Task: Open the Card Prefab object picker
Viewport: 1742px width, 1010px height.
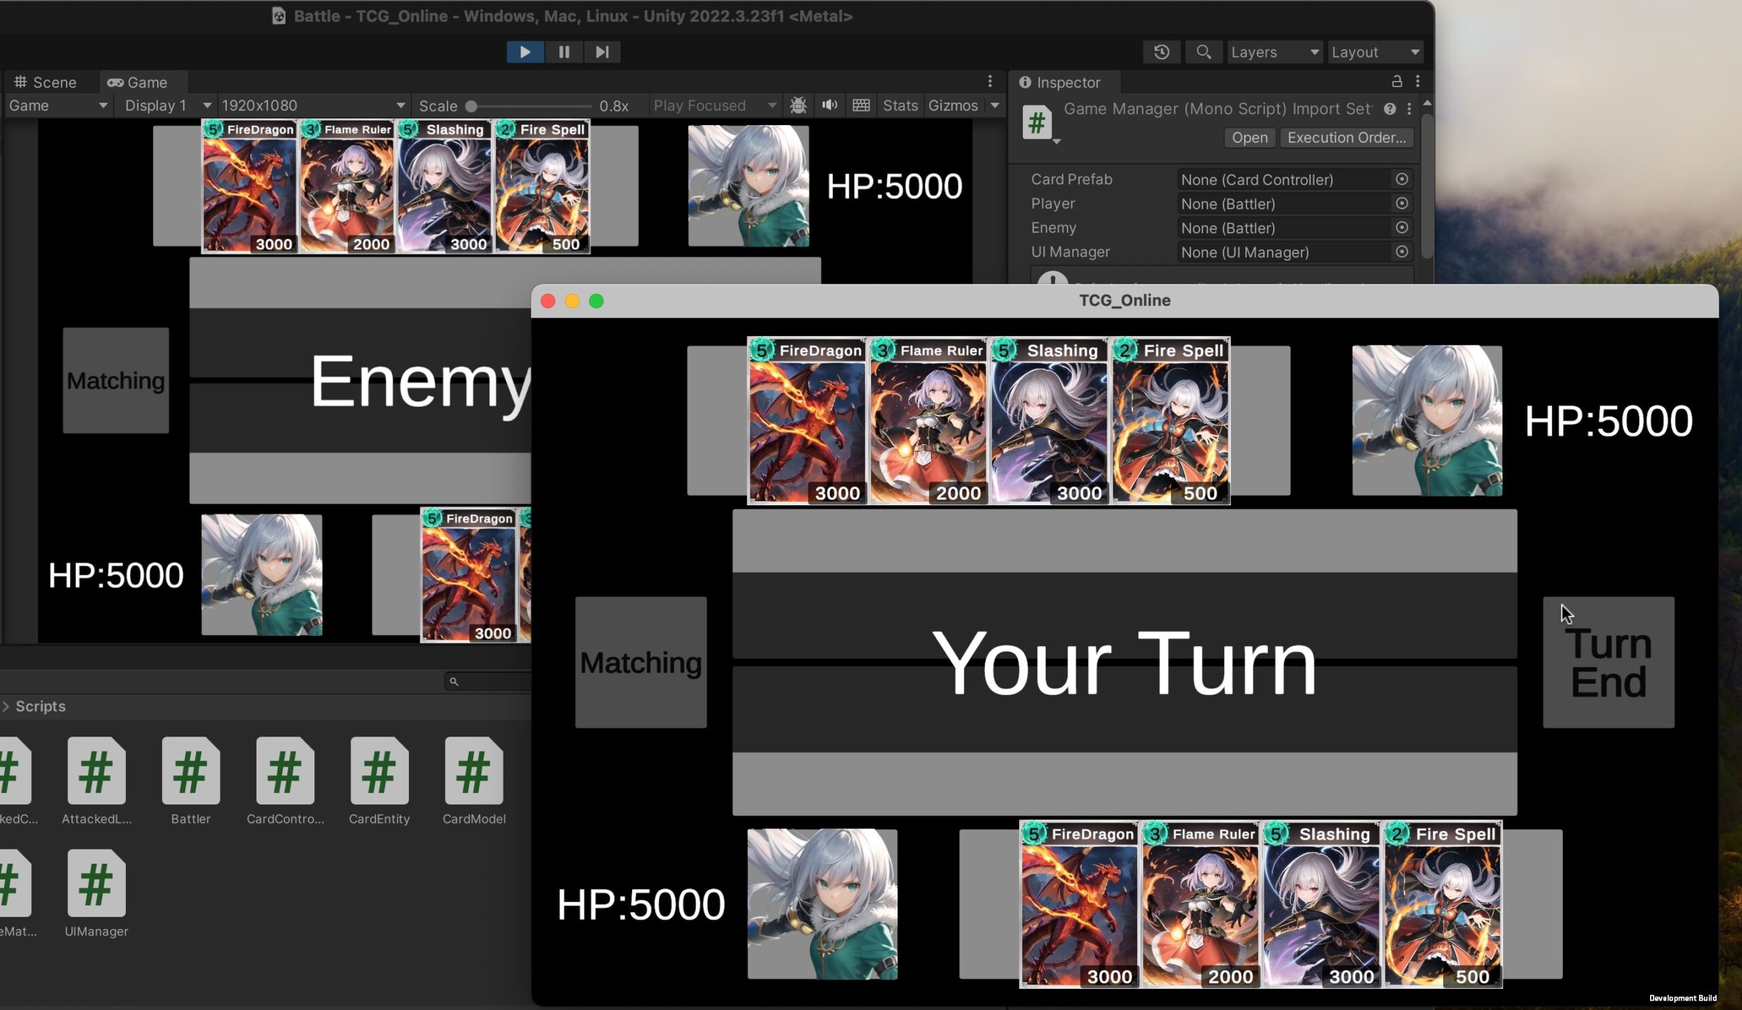Action: pyautogui.click(x=1401, y=180)
